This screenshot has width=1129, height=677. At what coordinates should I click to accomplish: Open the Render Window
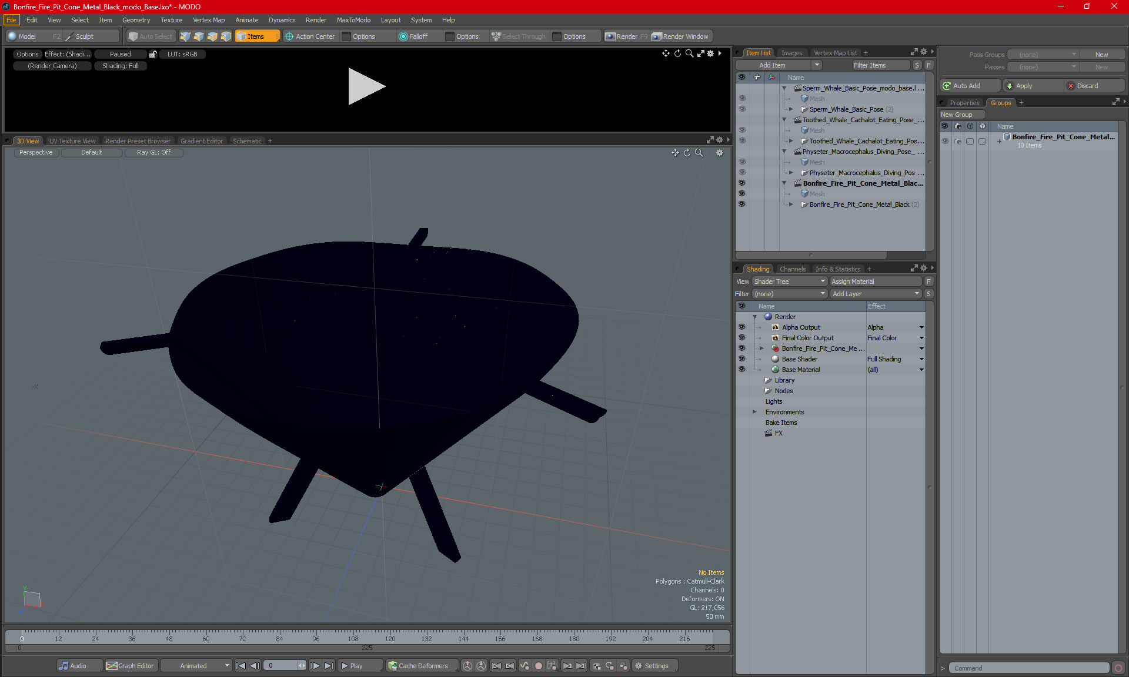click(681, 36)
